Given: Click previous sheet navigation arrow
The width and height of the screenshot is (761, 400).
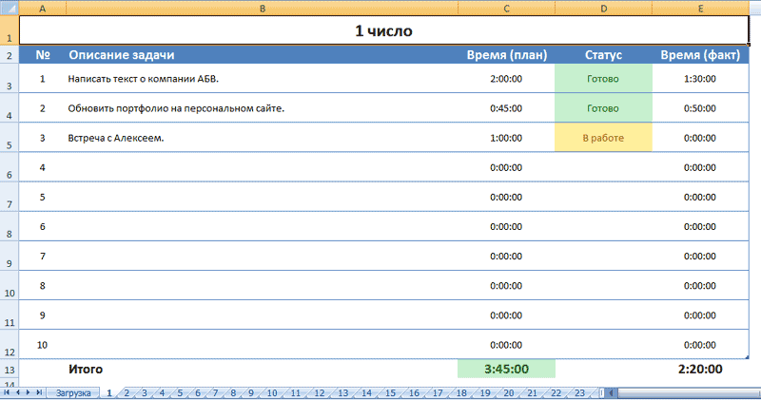Looking at the screenshot, I should pyautogui.click(x=17, y=392).
